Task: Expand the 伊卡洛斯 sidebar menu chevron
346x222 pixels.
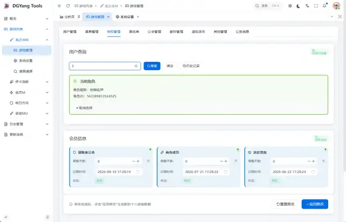Action: click(47, 82)
